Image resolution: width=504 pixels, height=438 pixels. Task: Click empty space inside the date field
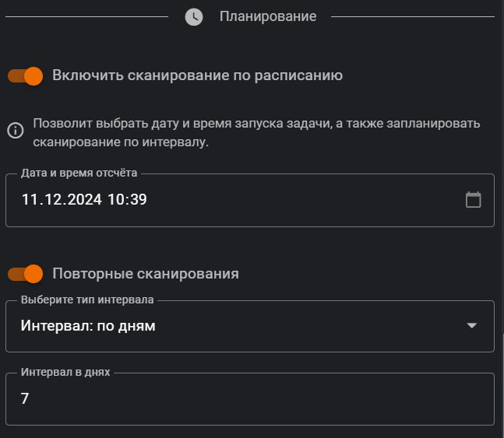click(312, 200)
